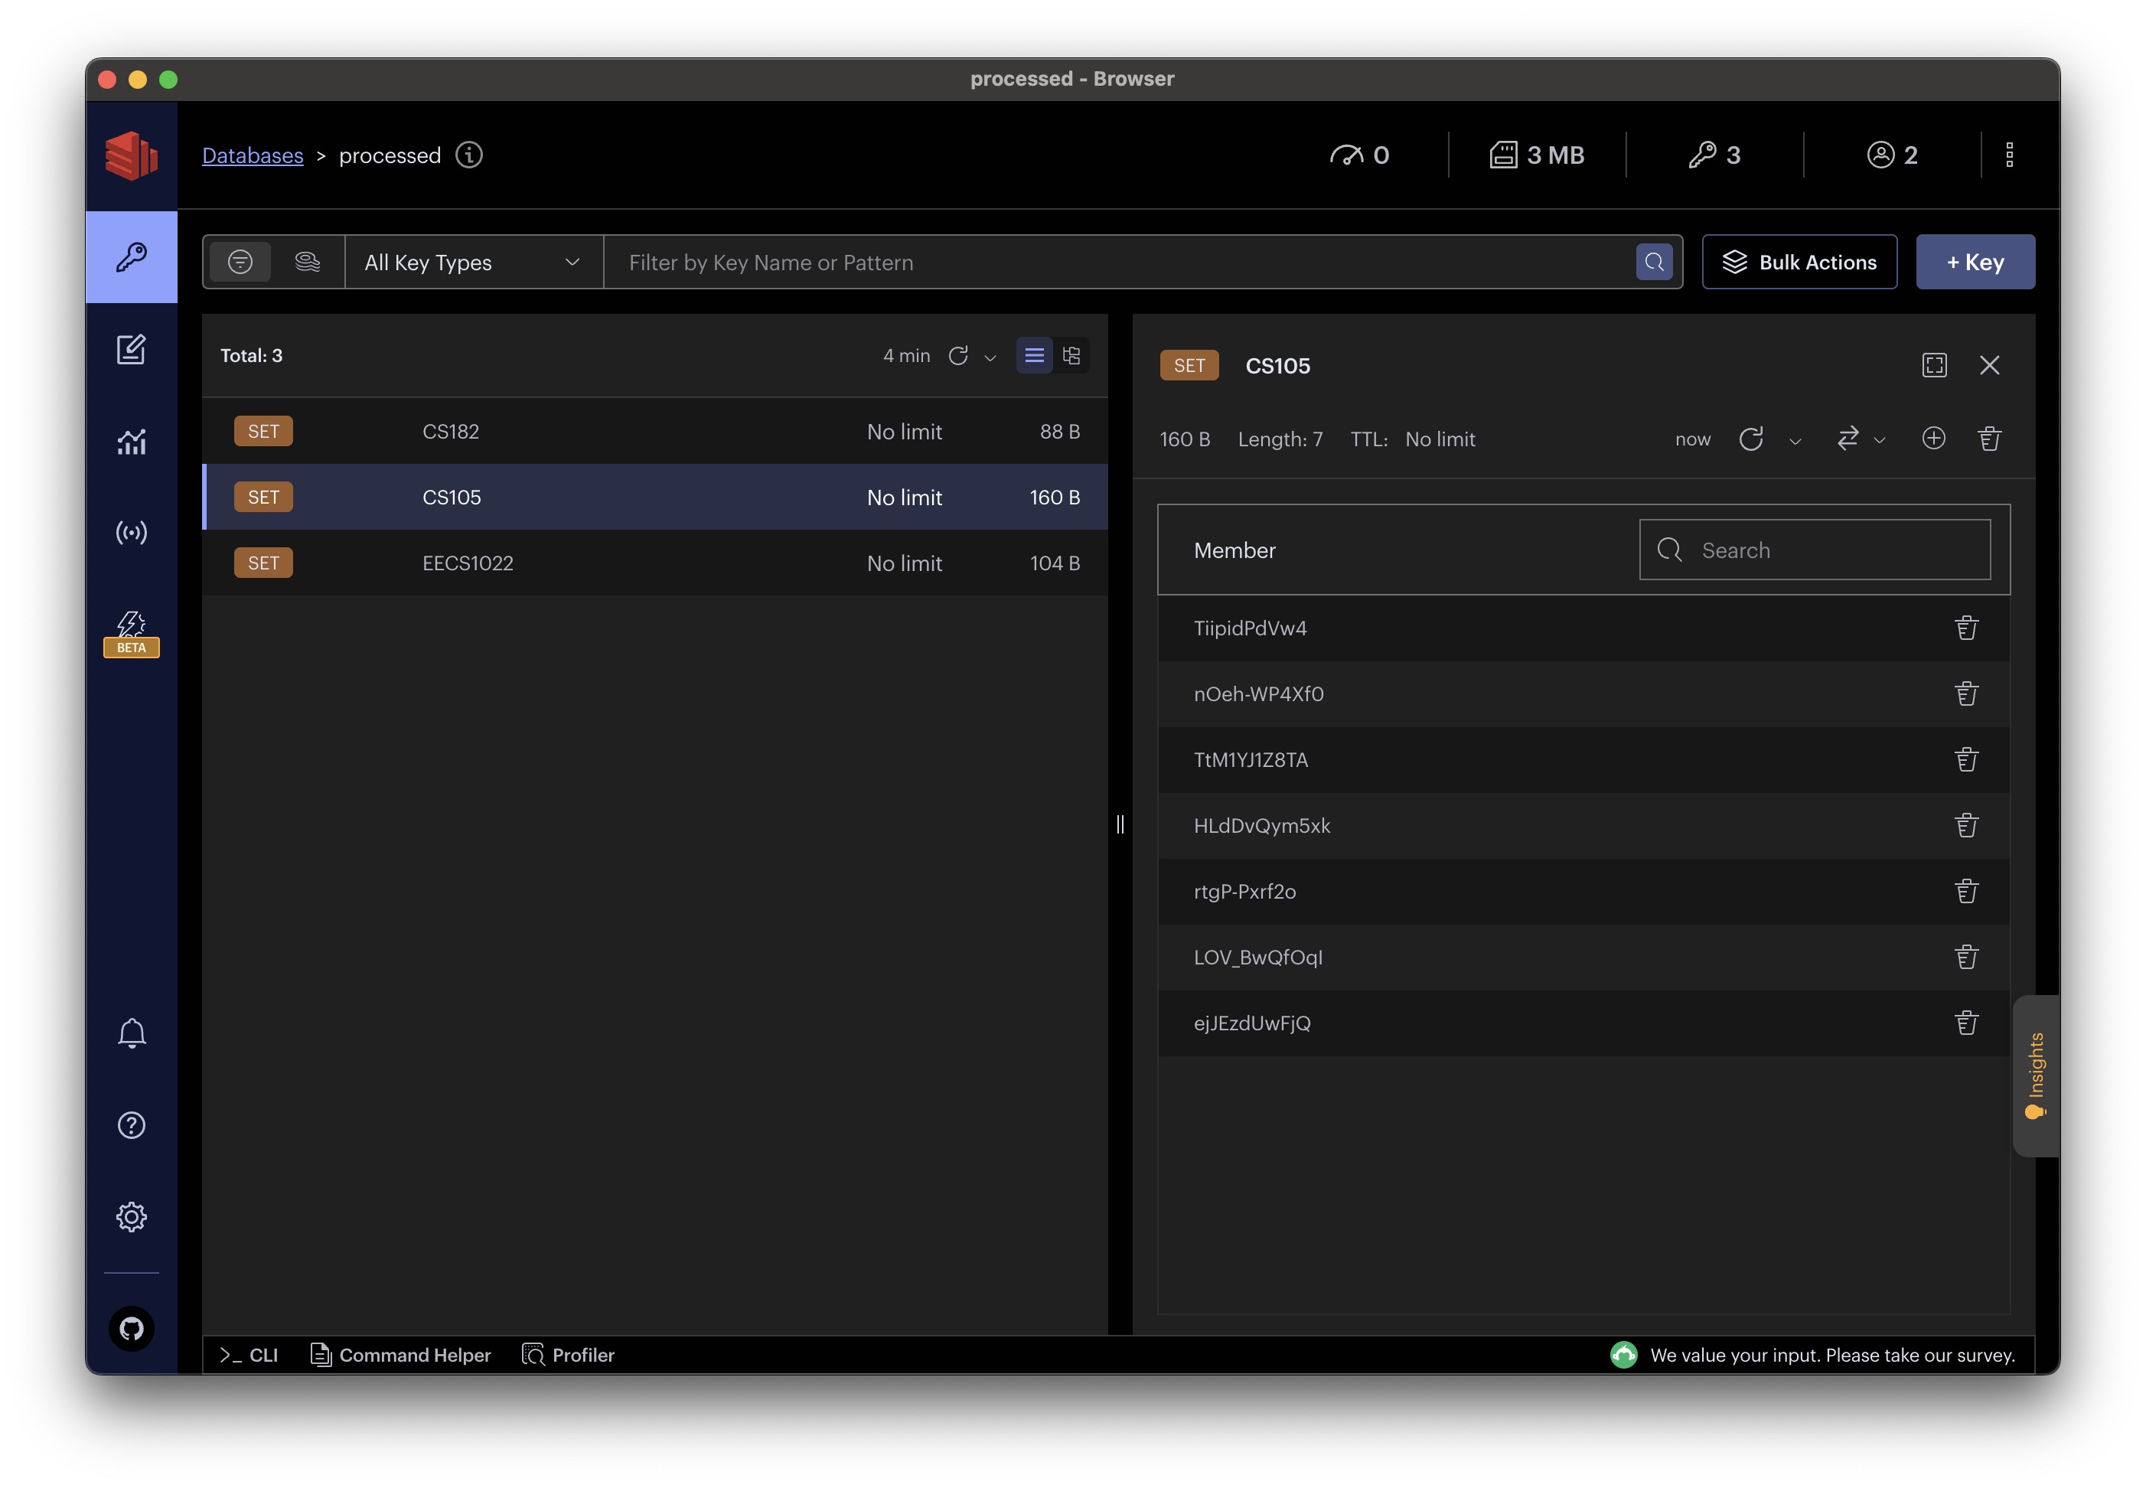Toggle the Search by Values mode
2146x1488 pixels.
point(307,262)
